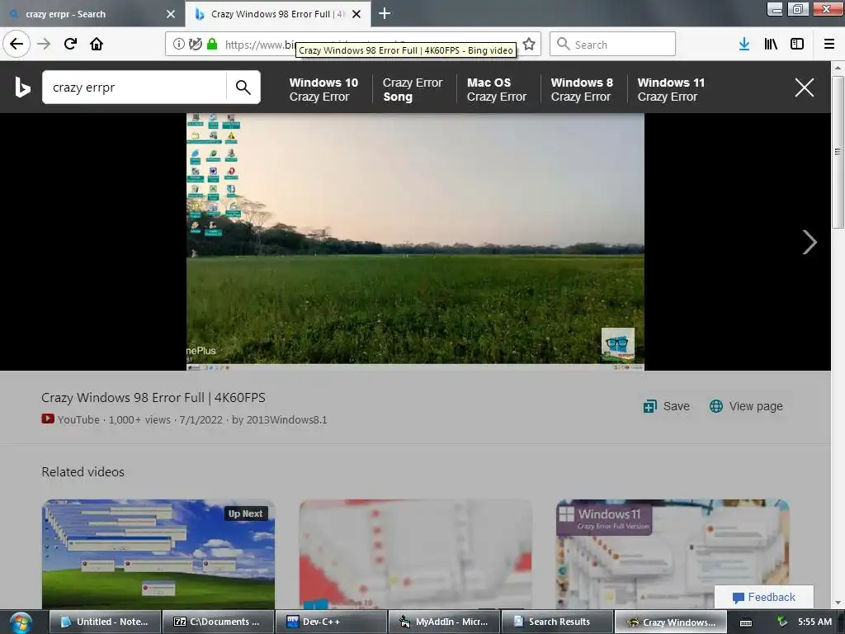Click the keyboard icon in system tray

point(746,622)
